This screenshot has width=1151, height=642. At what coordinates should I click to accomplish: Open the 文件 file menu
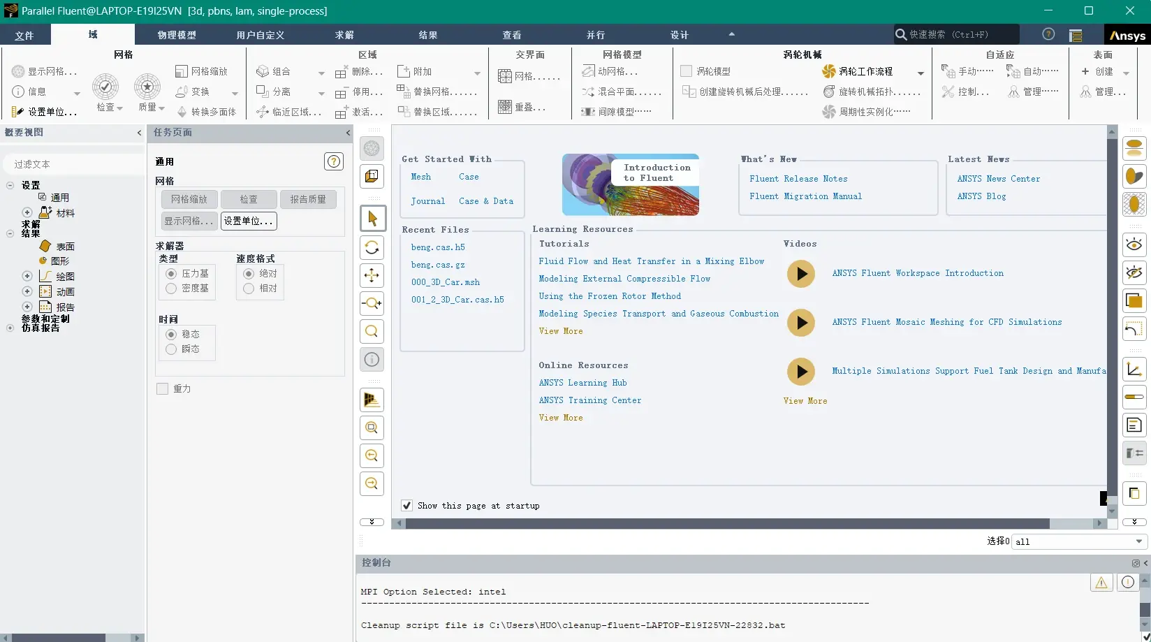point(24,35)
